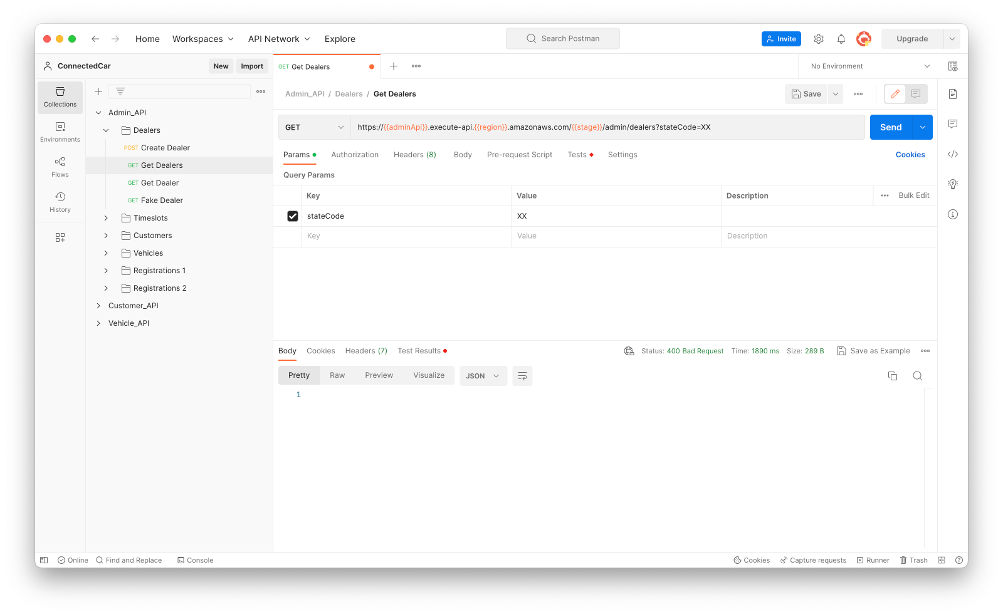Expand the Customer_API collection
This screenshot has height=614, width=1003.
(x=98, y=306)
